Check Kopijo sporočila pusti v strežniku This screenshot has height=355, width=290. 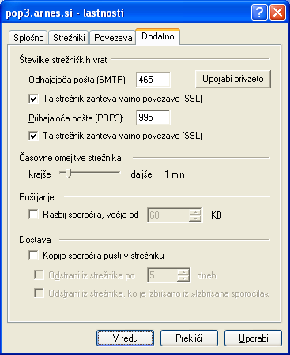tap(33, 255)
